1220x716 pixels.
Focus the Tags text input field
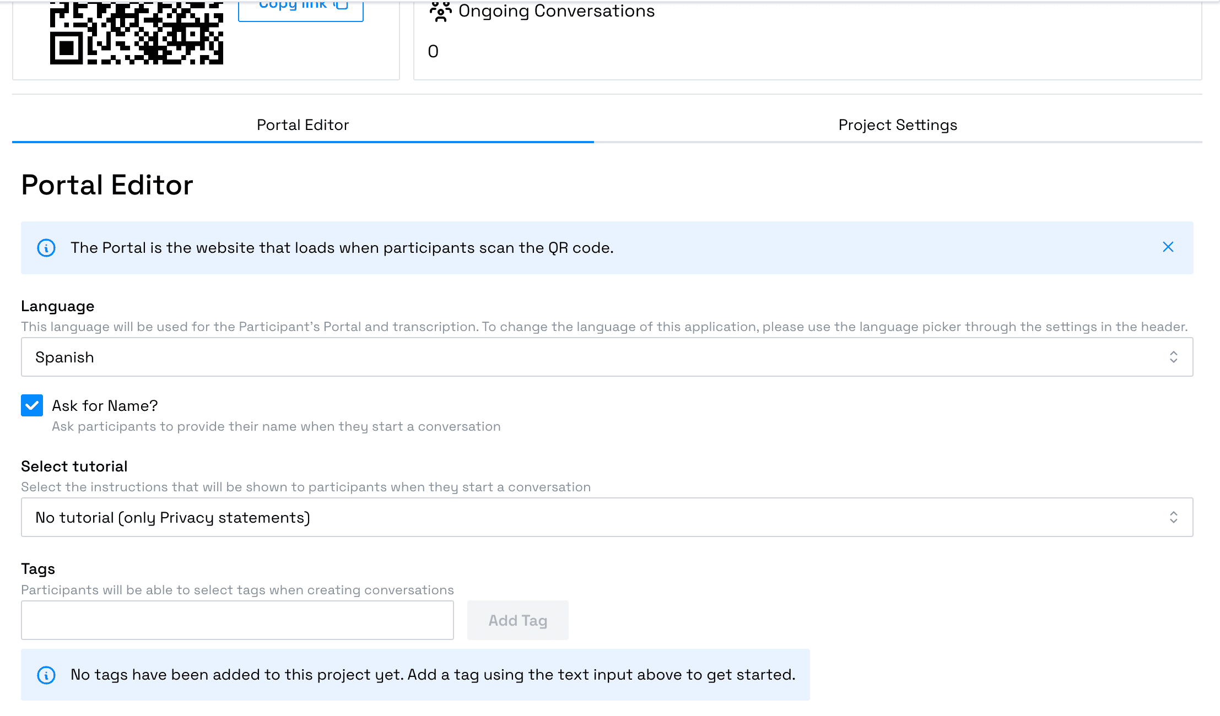click(x=237, y=620)
